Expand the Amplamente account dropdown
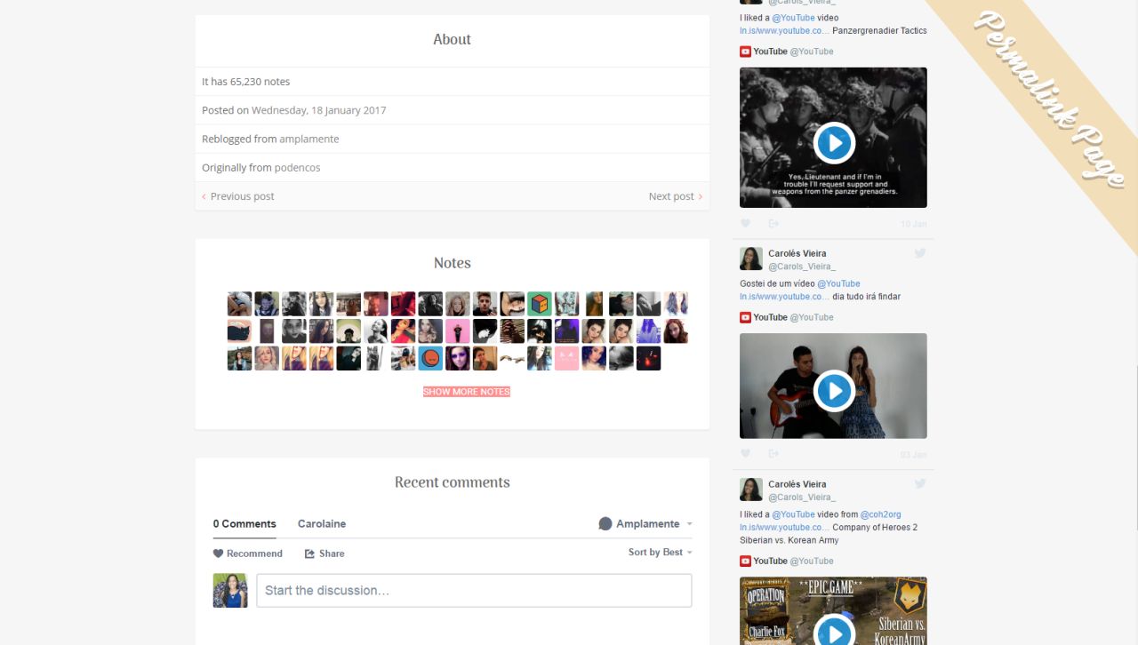The width and height of the screenshot is (1138, 645). click(x=645, y=524)
